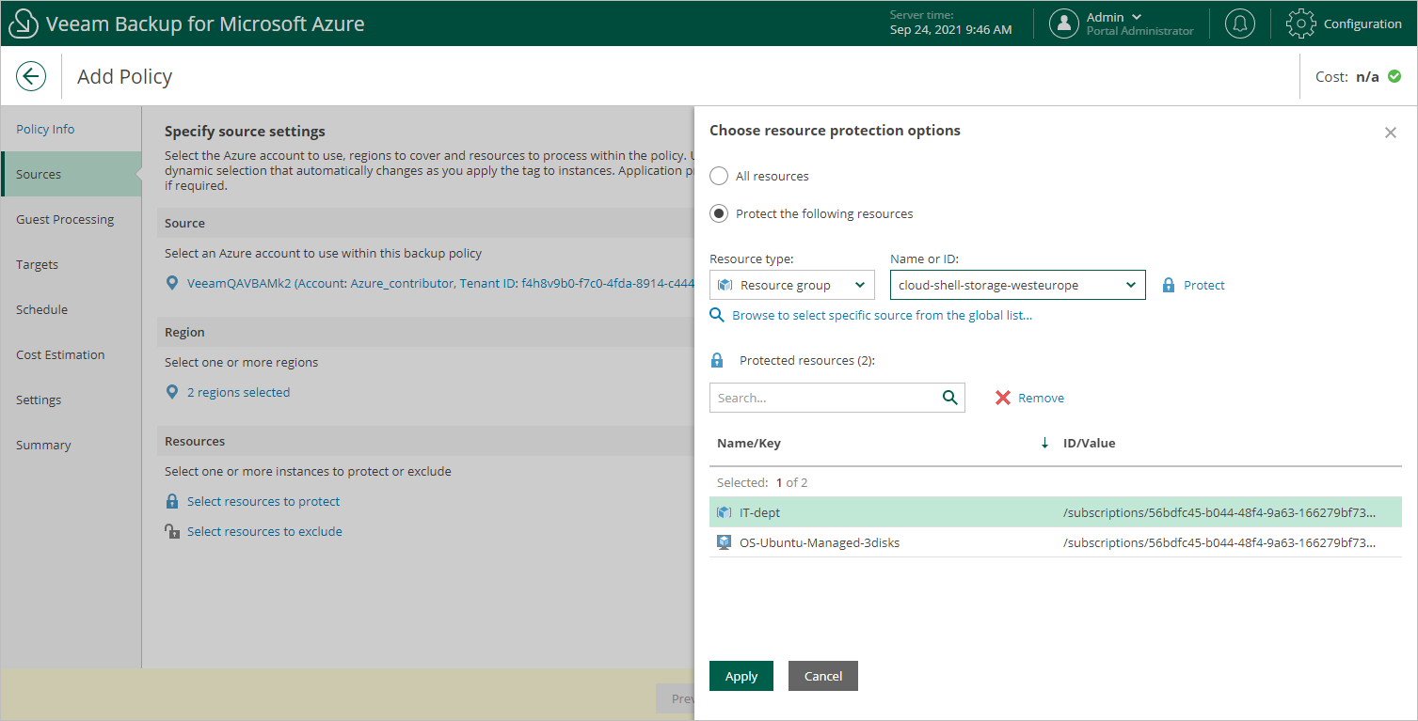The width and height of the screenshot is (1418, 721).
Task: Click the sort arrow in Name/Key column
Action: pyautogui.click(x=1044, y=443)
